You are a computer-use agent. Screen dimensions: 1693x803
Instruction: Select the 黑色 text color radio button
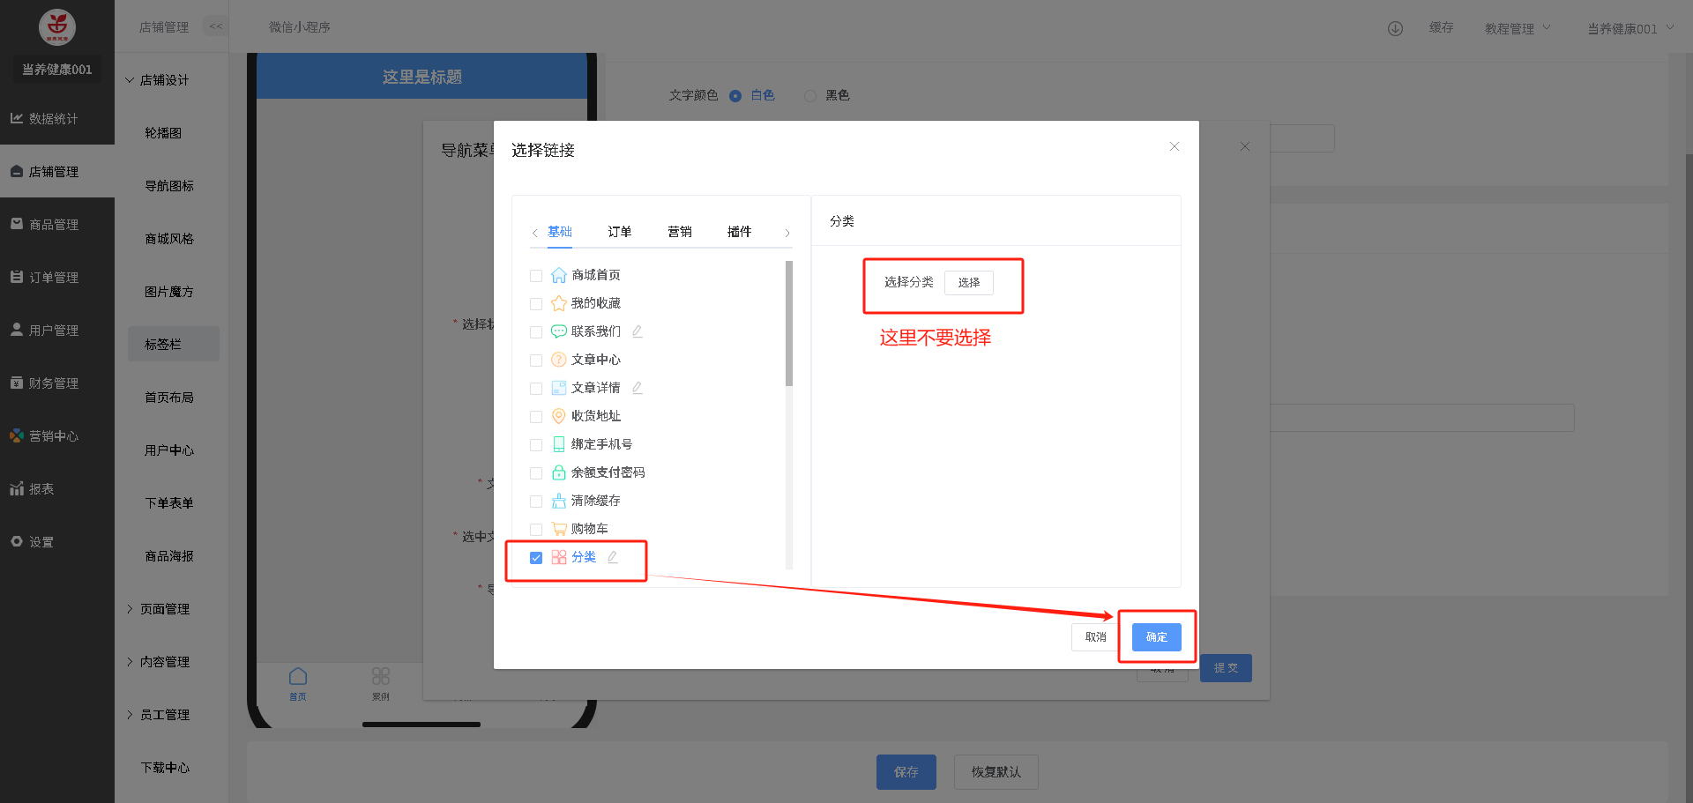810,96
